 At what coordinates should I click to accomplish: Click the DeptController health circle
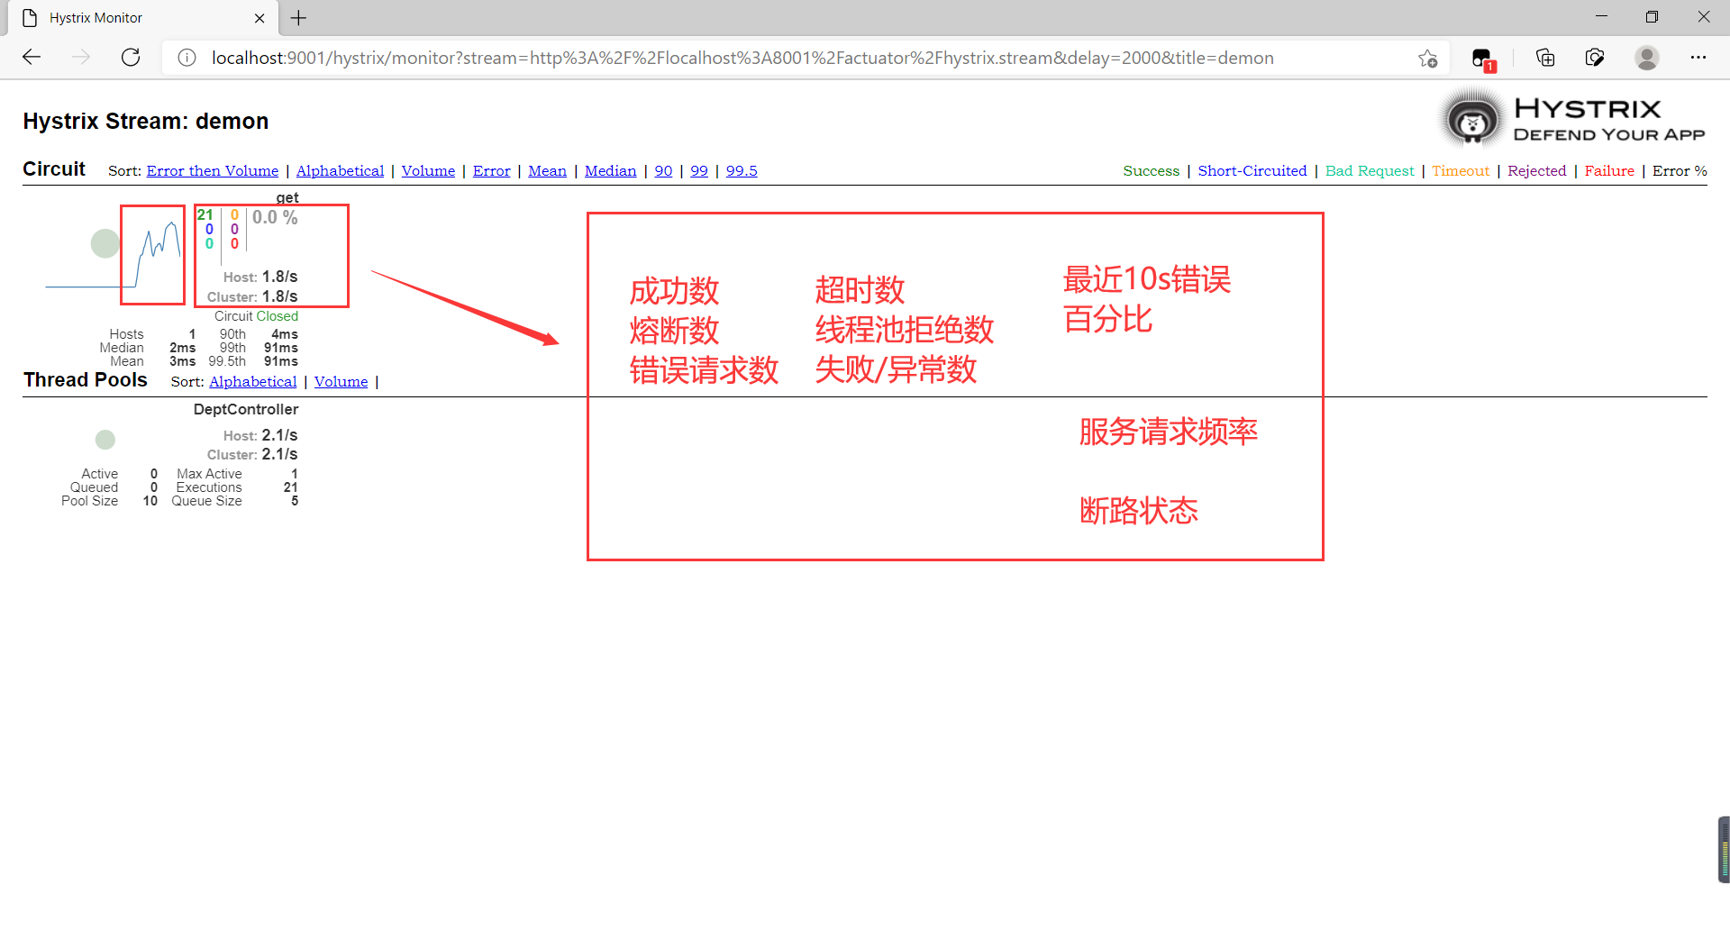pos(105,440)
